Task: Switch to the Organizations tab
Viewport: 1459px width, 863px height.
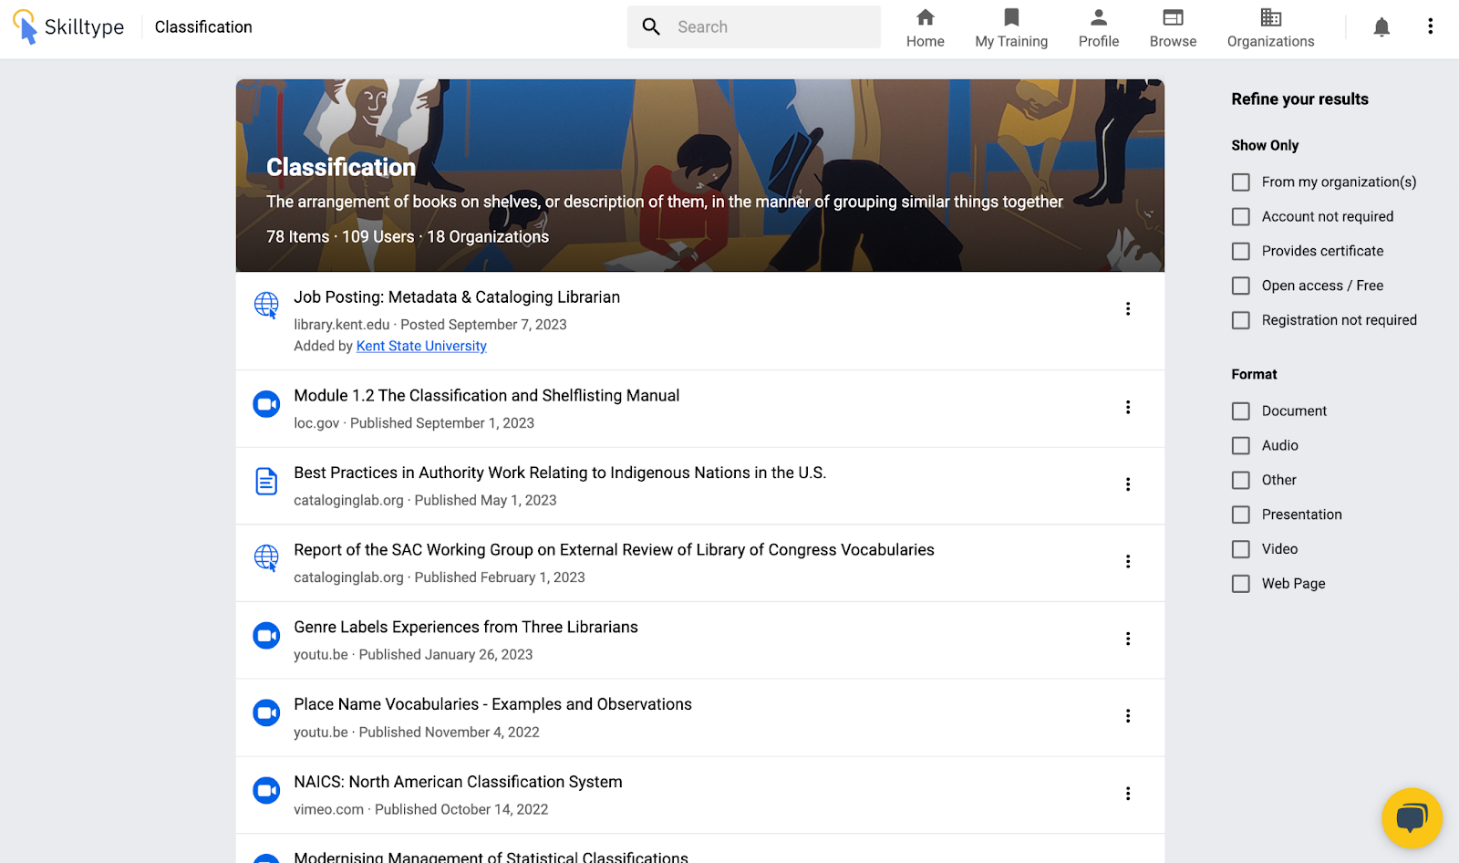Action: pos(1270,27)
